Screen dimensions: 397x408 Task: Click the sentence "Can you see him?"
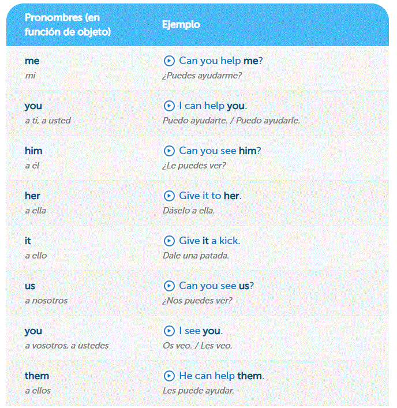pos(220,151)
